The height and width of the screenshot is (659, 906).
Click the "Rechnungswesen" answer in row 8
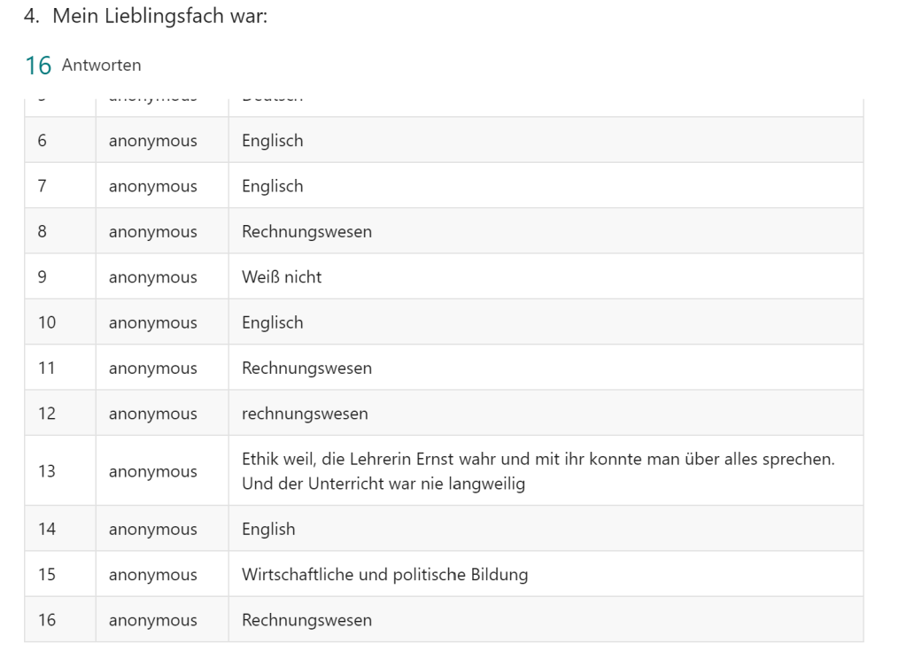click(306, 232)
